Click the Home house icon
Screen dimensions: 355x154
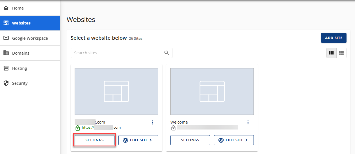(x=6, y=8)
